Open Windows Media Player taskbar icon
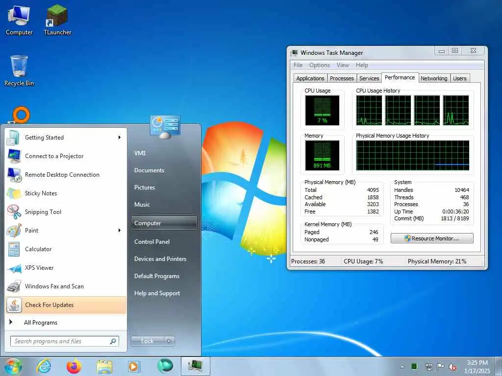Viewport: 502px width, 376px height. click(x=134, y=367)
